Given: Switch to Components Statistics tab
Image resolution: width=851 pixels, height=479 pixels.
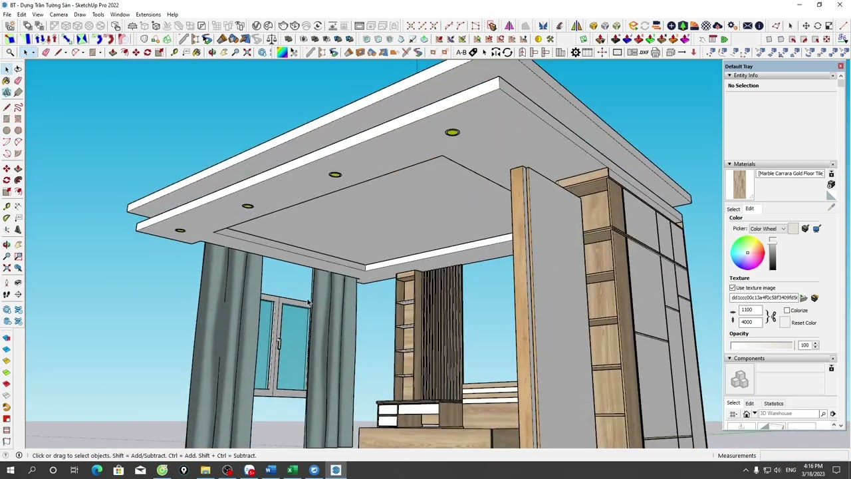Looking at the screenshot, I should [773, 404].
